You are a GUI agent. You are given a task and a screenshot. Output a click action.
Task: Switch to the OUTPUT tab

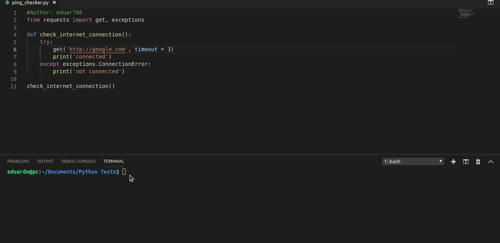pyautogui.click(x=45, y=161)
